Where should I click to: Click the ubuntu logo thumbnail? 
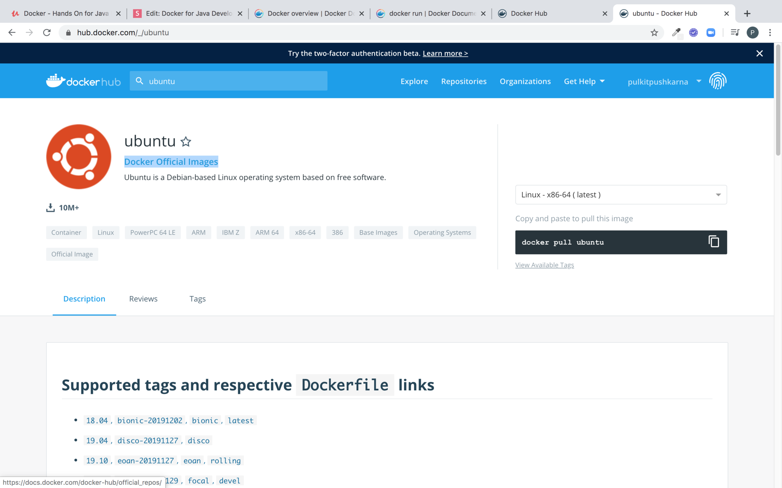79,157
